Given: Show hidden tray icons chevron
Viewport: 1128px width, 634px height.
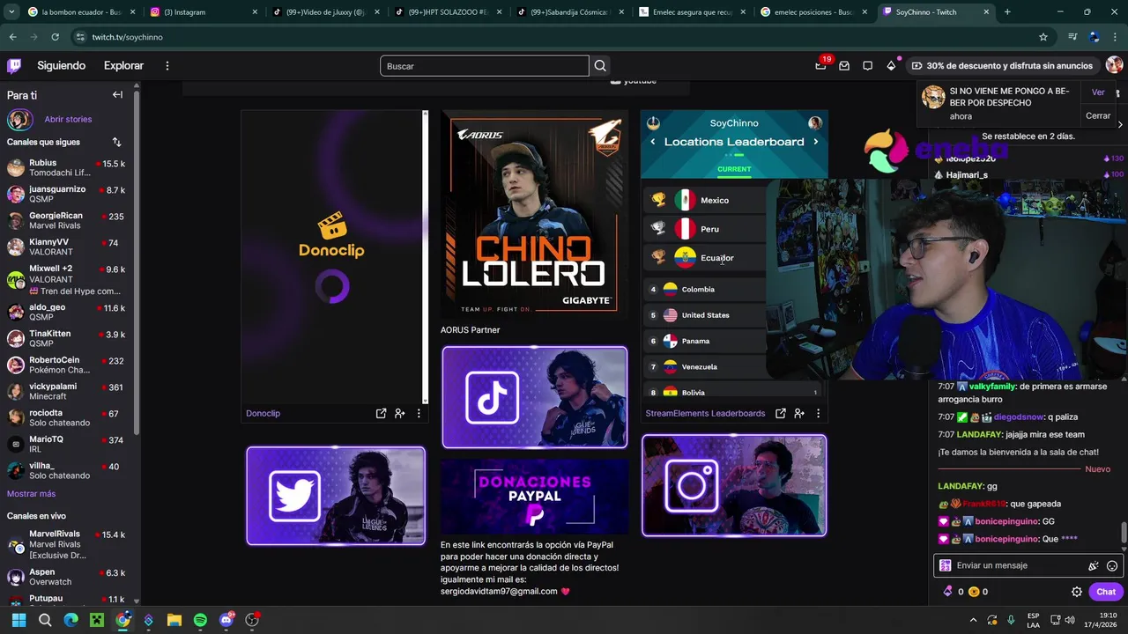Looking at the screenshot, I should 973,620.
